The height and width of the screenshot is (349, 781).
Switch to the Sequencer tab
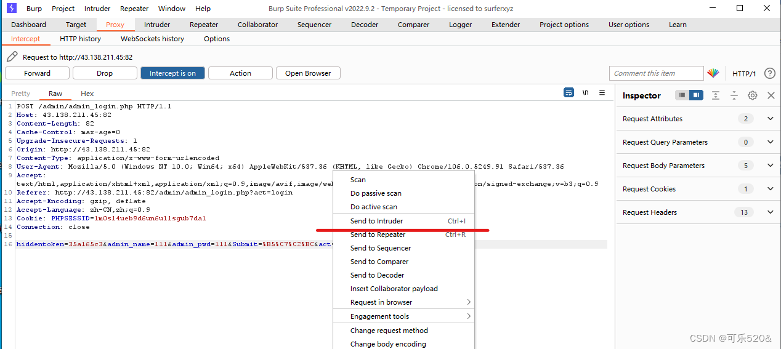[x=314, y=25]
